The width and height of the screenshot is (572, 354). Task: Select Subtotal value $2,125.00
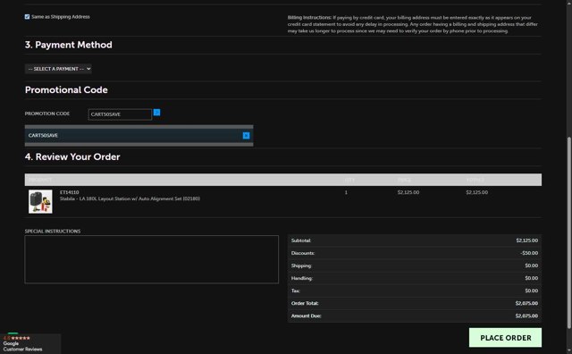click(526, 240)
